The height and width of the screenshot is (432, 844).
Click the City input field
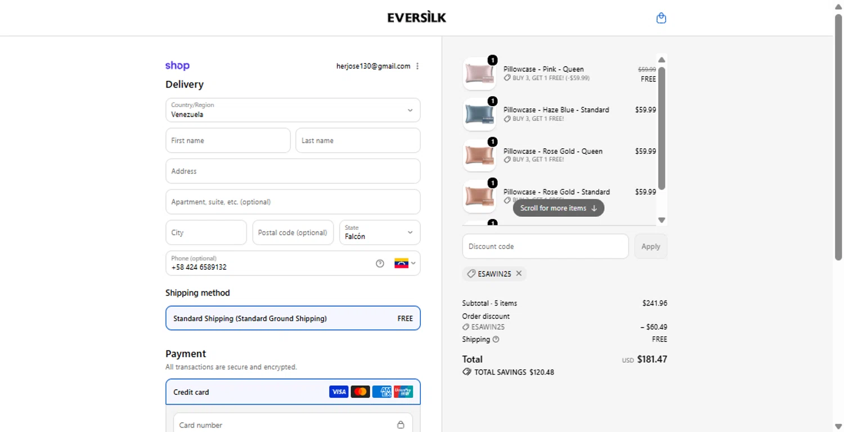(206, 233)
